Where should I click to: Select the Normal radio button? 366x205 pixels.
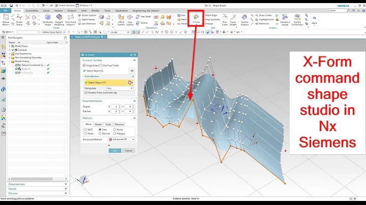click(100, 134)
